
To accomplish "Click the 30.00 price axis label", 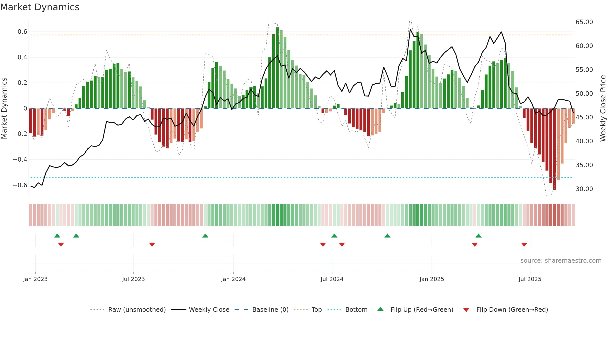I will tap(584, 189).
